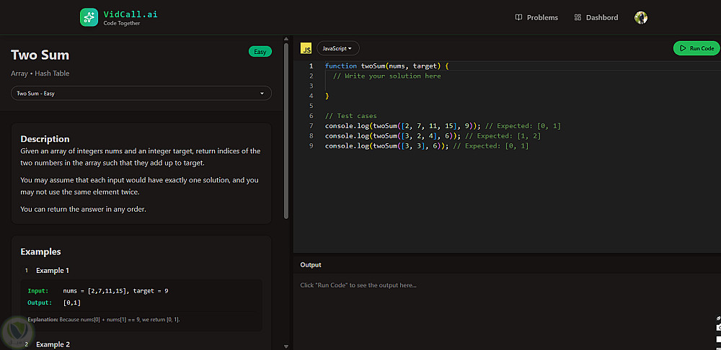Click line number 7 in the editor gutter
Image resolution: width=721 pixels, height=350 pixels.
pyautogui.click(x=311, y=126)
